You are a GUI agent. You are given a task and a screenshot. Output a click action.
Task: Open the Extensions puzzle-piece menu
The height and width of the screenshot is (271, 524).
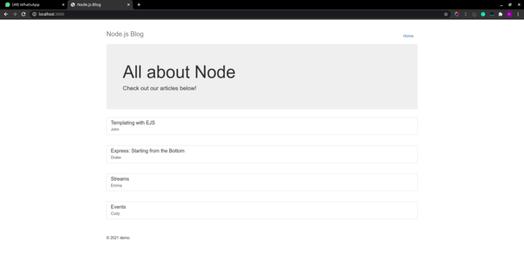pyautogui.click(x=500, y=14)
